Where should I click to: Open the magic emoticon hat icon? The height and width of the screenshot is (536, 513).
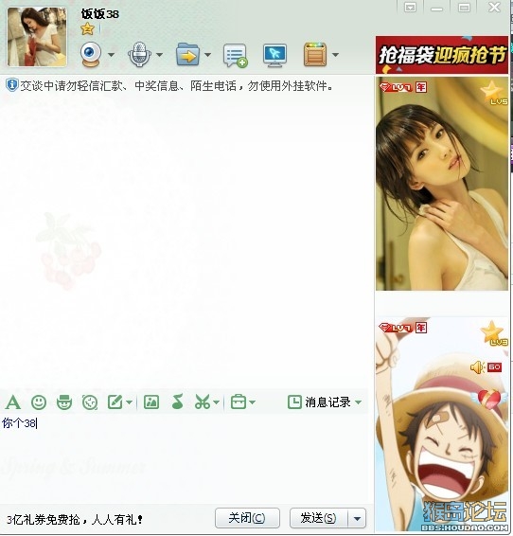pyautogui.click(x=64, y=402)
